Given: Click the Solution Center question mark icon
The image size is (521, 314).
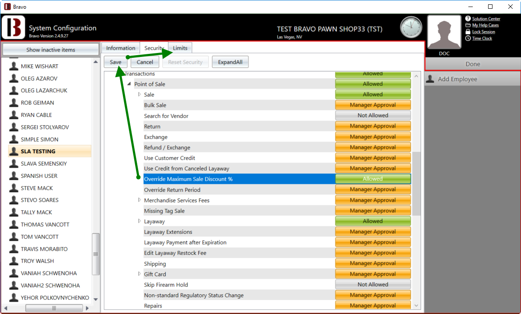Looking at the screenshot, I should pos(468,18).
